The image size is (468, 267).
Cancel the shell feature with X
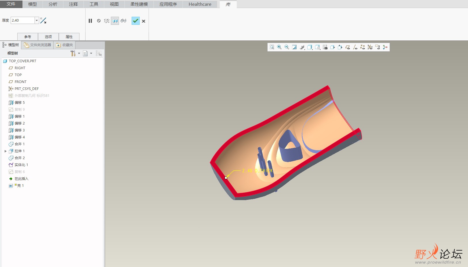(x=143, y=21)
